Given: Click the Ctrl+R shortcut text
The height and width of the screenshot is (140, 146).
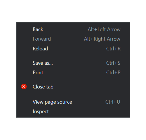Looking at the screenshot, I should (x=113, y=49).
